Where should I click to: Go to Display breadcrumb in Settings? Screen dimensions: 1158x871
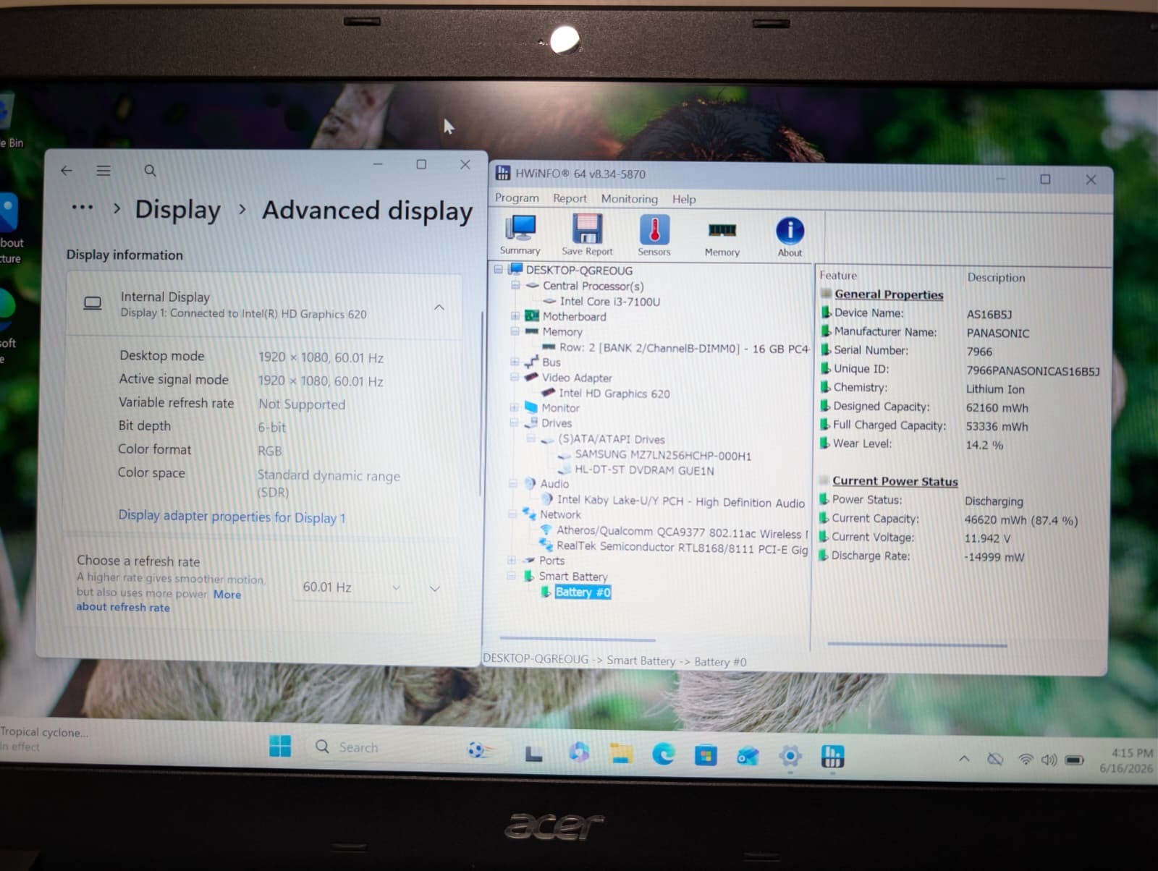point(177,209)
